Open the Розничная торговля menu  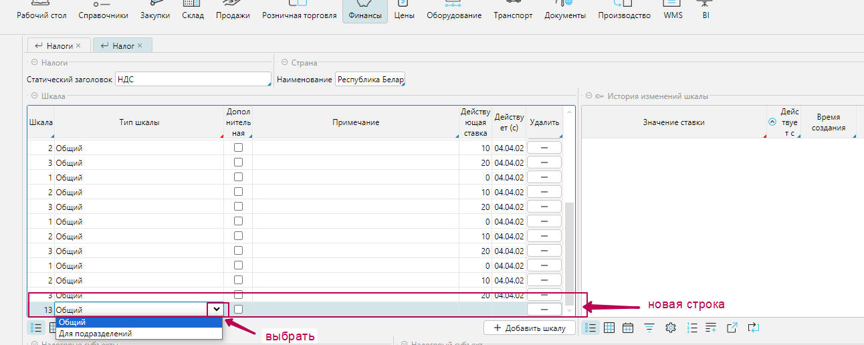(x=299, y=15)
